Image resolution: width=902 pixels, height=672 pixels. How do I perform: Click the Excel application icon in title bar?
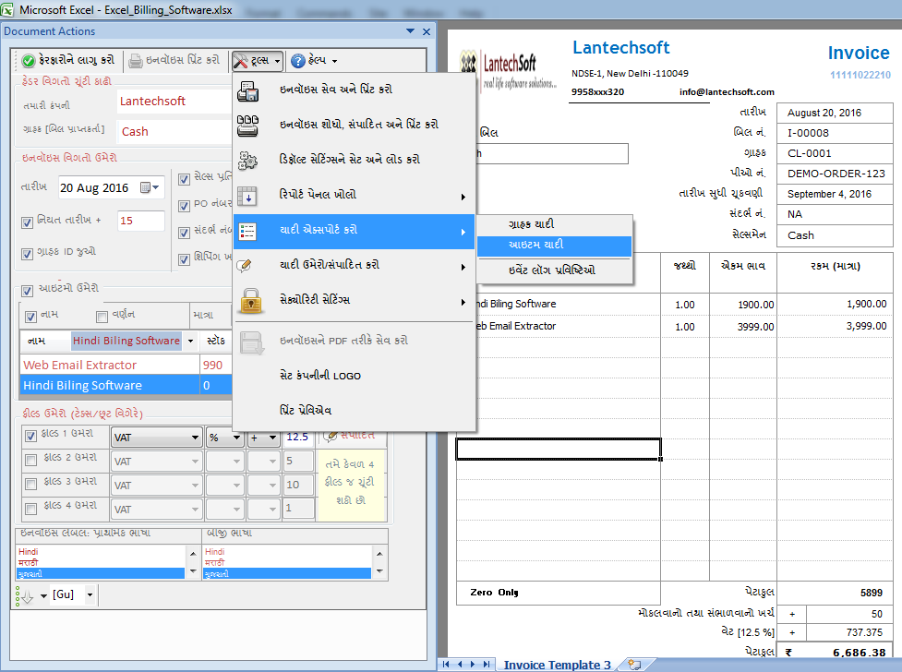[x=6, y=9]
